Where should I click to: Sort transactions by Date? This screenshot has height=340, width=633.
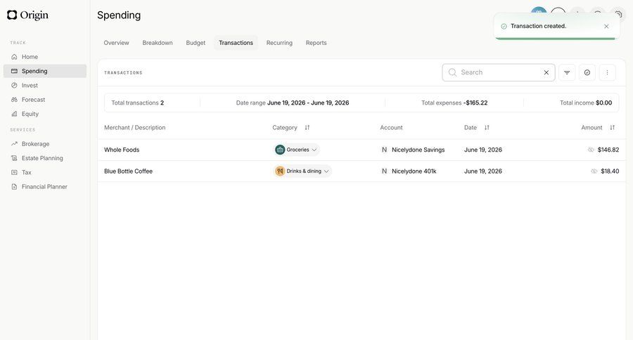point(487,127)
